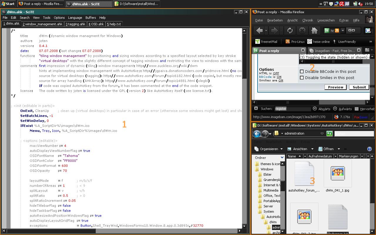The width and height of the screenshot is (376, 235).
Task: Open Firefox Extras menu
Action: click(x=344, y=20)
